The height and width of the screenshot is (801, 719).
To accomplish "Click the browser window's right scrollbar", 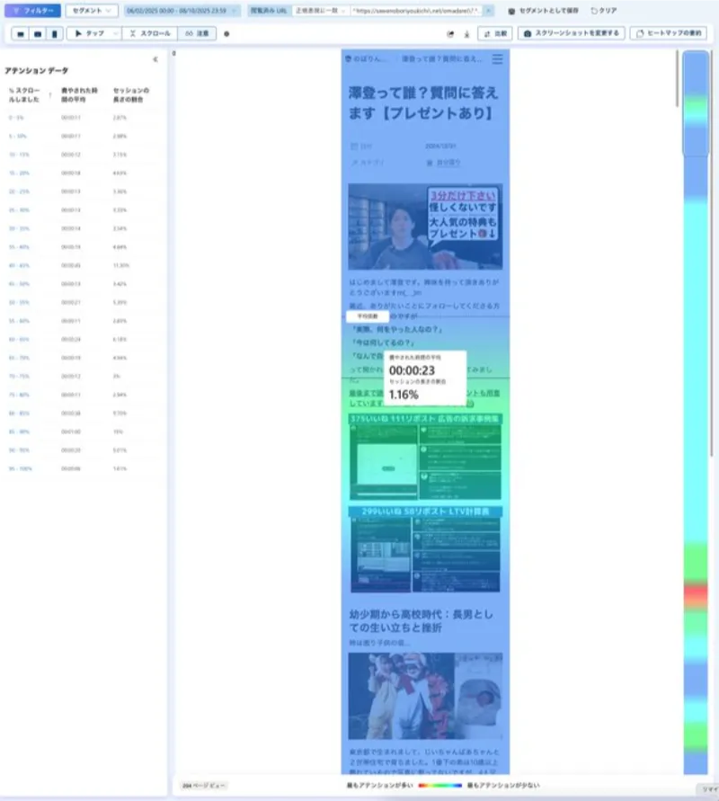I will click(x=712, y=253).
